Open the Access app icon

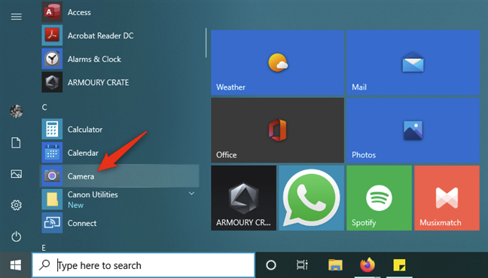[52, 12]
